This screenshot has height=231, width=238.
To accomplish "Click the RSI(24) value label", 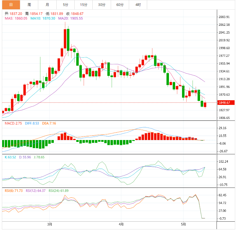I will [58, 191].
